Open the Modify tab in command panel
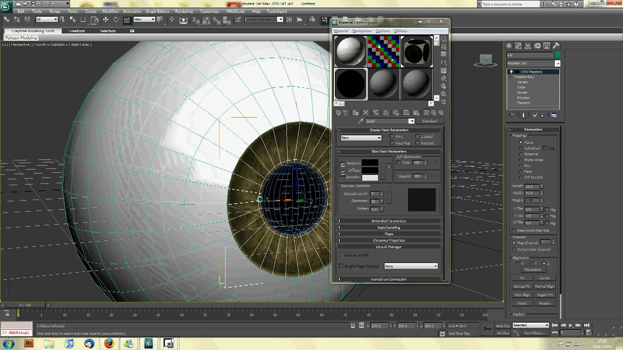623x350 pixels. [x=519, y=46]
